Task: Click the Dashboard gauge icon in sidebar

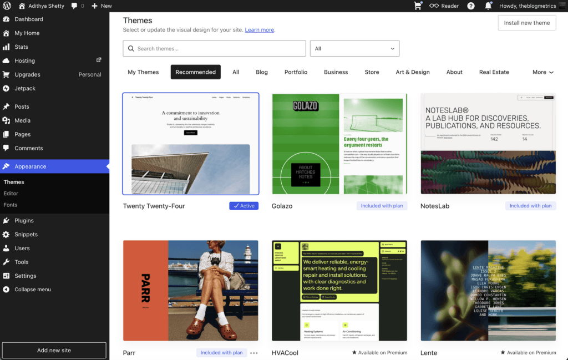Action: point(6,19)
